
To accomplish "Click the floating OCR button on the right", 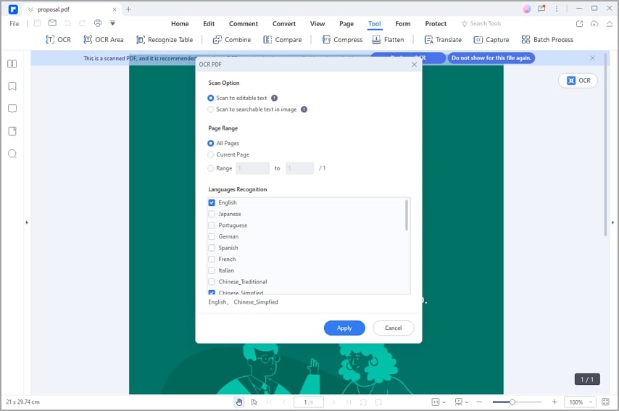I will click(578, 80).
